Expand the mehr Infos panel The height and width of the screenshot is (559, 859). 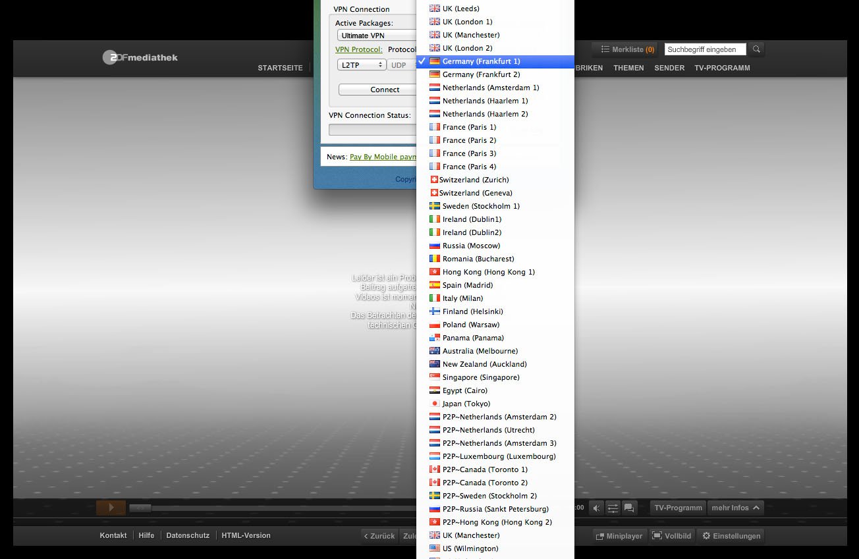735,508
